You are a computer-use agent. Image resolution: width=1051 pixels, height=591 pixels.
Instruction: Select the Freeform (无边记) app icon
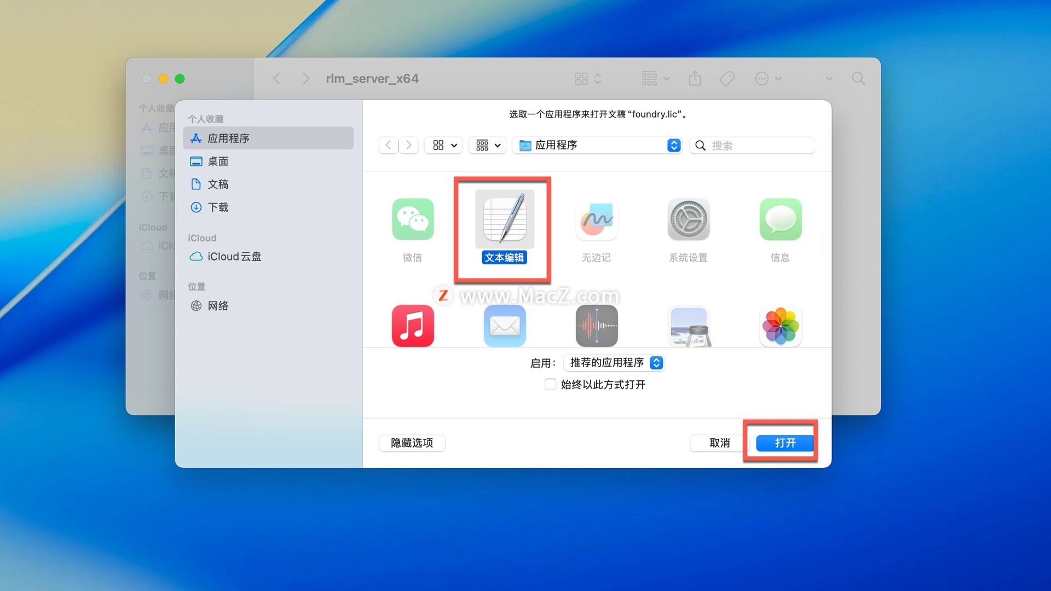pos(597,219)
